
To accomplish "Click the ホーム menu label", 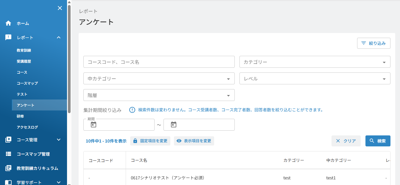I will tap(23, 23).
